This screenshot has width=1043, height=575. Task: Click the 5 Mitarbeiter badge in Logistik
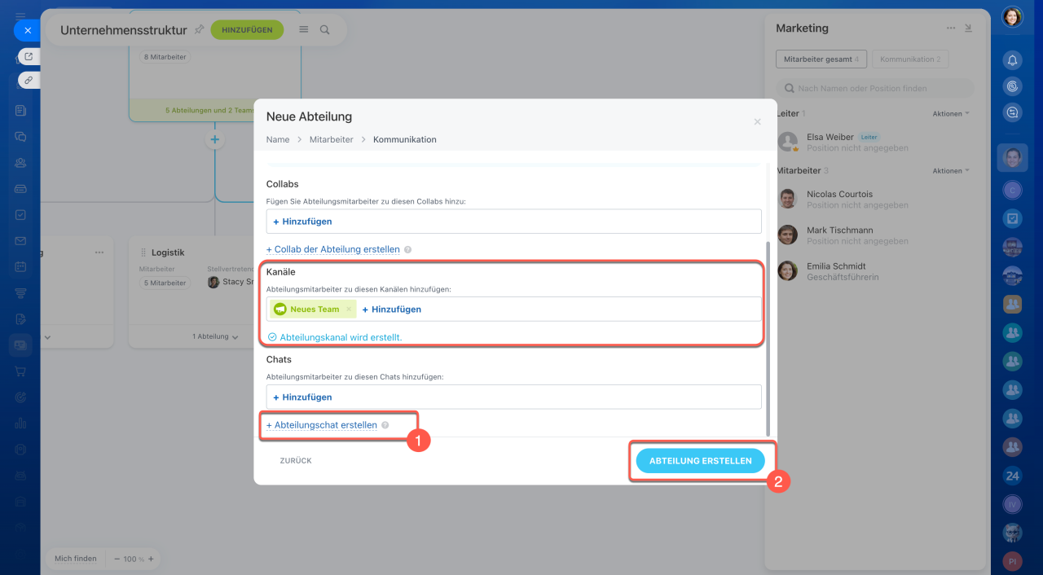165,283
